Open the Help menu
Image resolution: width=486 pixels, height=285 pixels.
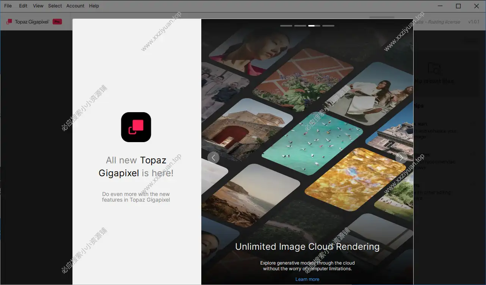point(94,6)
